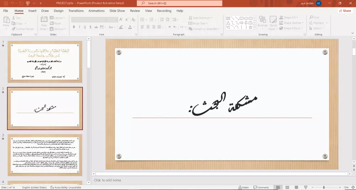Click Reset slide button
Viewport: 356px width, 190px height.
point(56,23)
